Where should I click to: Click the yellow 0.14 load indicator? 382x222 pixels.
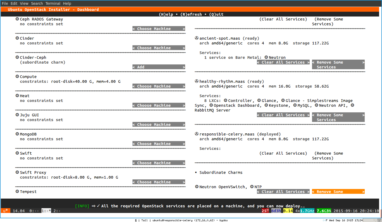pos(288,211)
